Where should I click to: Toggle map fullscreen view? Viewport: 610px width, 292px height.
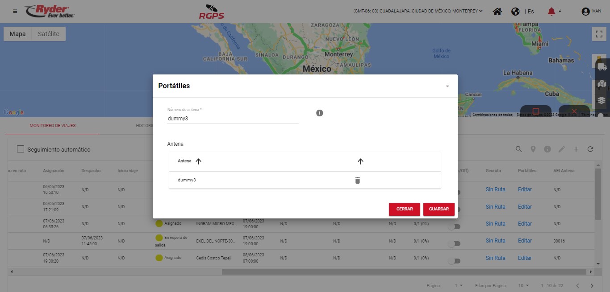pos(599,34)
